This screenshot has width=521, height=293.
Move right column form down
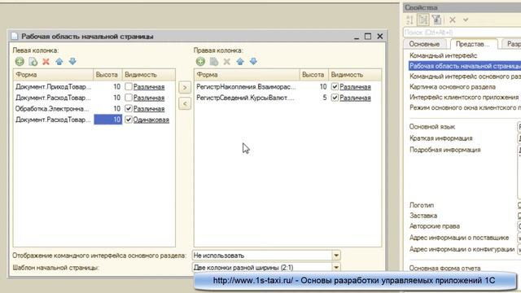(x=253, y=62)
